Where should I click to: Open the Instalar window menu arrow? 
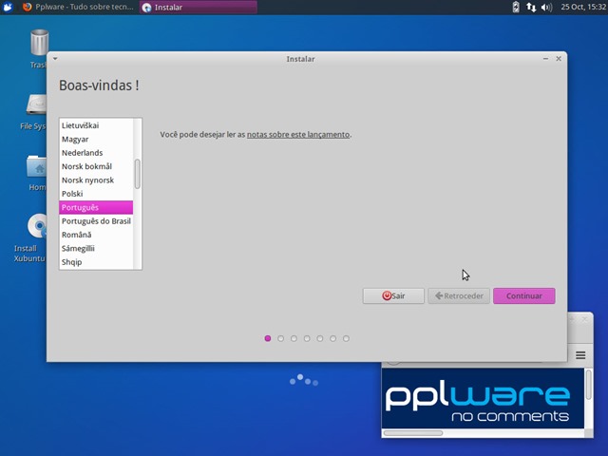click(x=55, y=59)
